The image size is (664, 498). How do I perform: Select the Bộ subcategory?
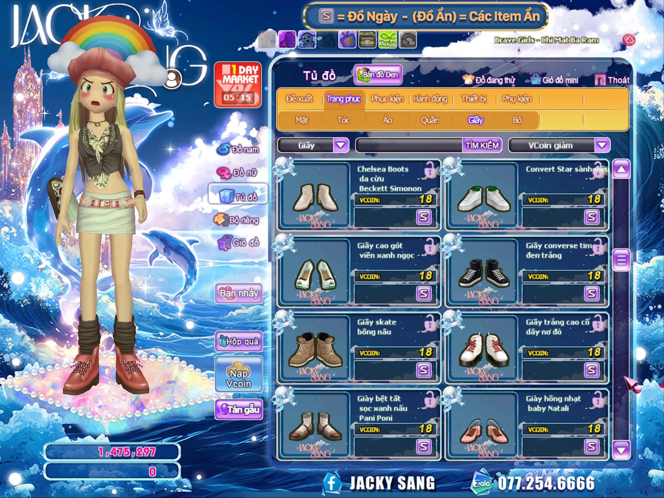[x=517, y=120]
